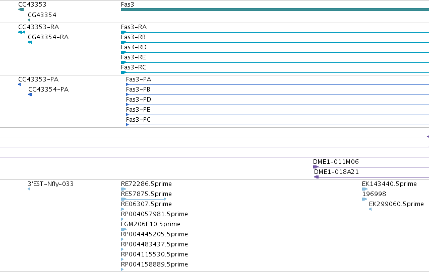Screen dimensions: 429x272
Task: Select EST RP004158889.5prime label
Action: coord(154,264)
